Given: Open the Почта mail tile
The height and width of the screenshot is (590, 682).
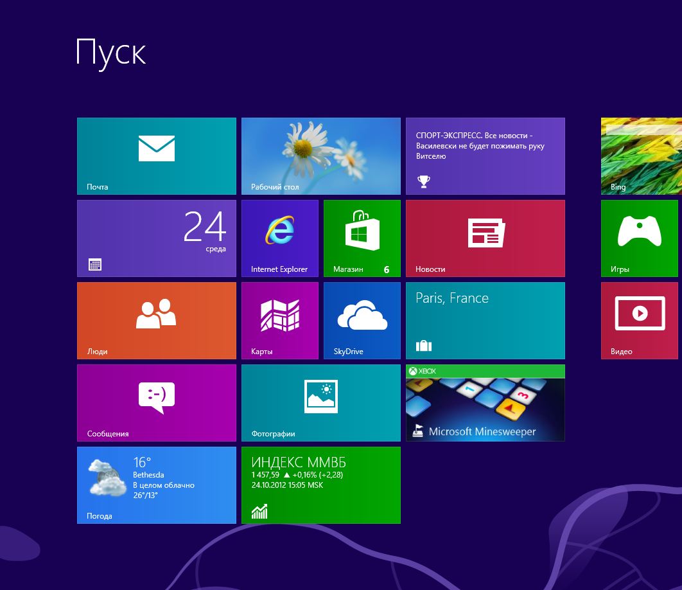Looking at the screenshot, I should pyautogui.click(x=157, y=156).
